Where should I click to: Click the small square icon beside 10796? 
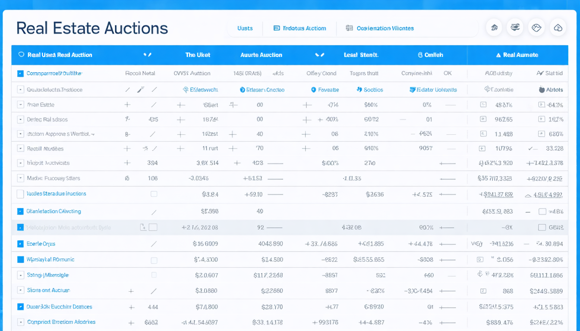482,148
